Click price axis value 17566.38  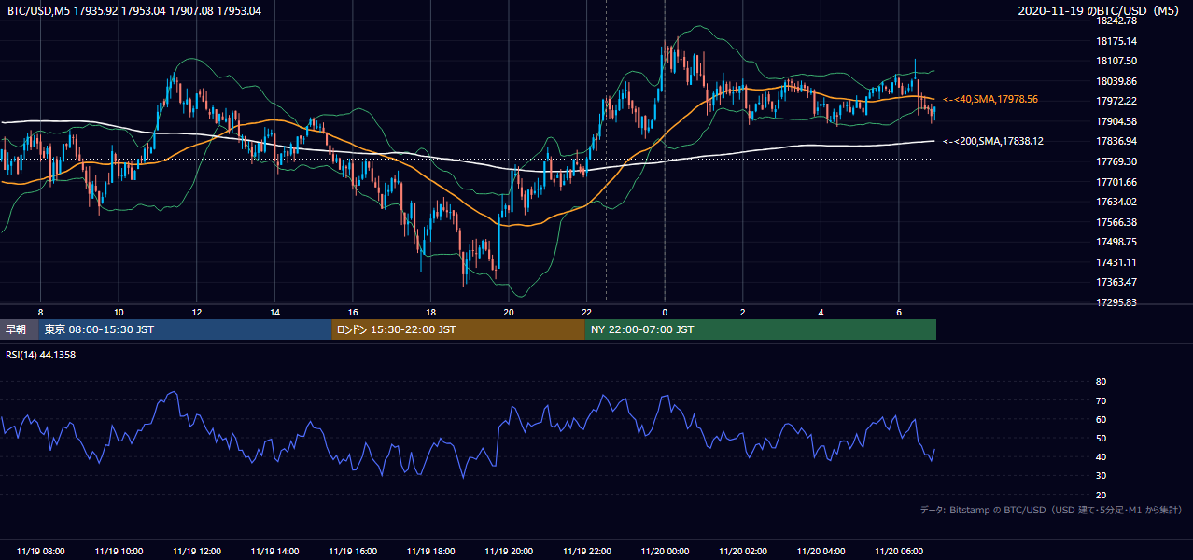point(1116,222)
